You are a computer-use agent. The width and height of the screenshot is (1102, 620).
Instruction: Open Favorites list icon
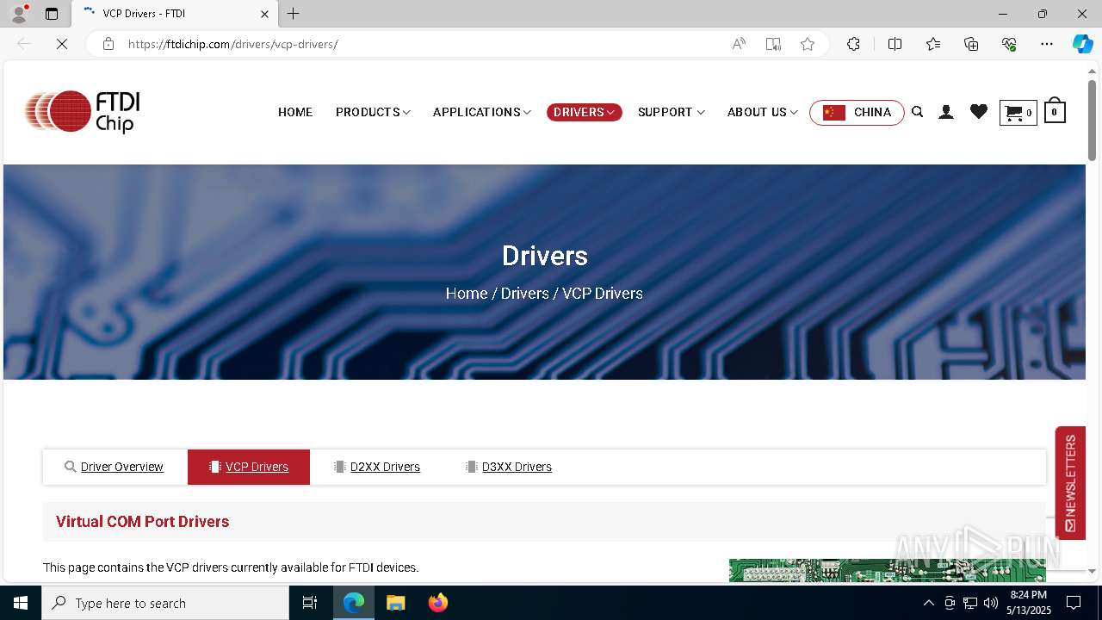point(933,44)
